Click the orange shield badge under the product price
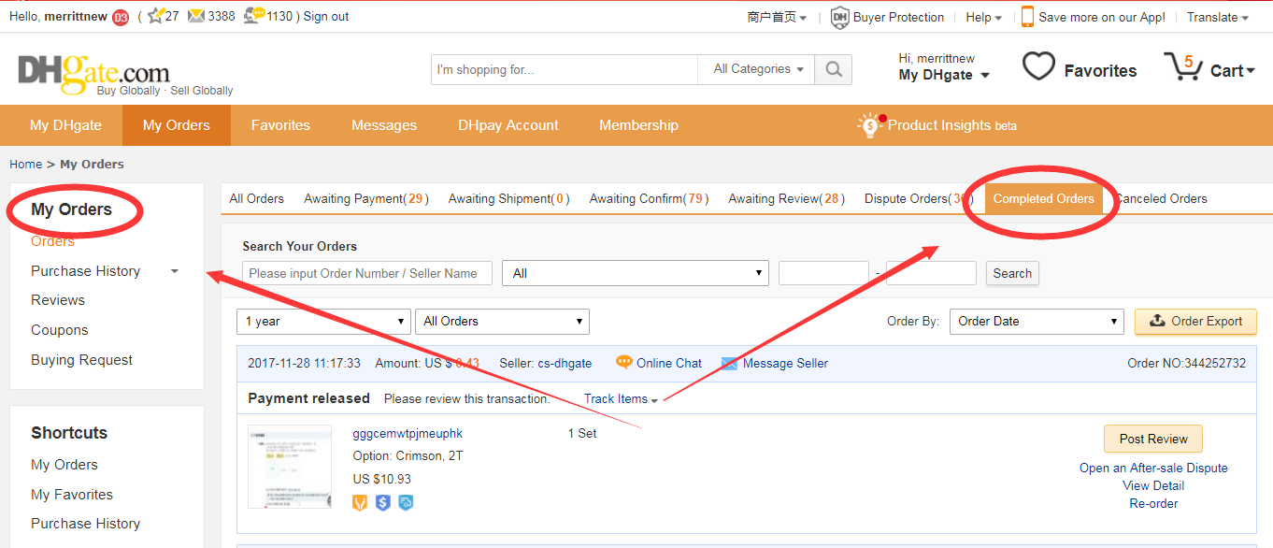This screenshot has height=548, width=1273. pos(361,503)
